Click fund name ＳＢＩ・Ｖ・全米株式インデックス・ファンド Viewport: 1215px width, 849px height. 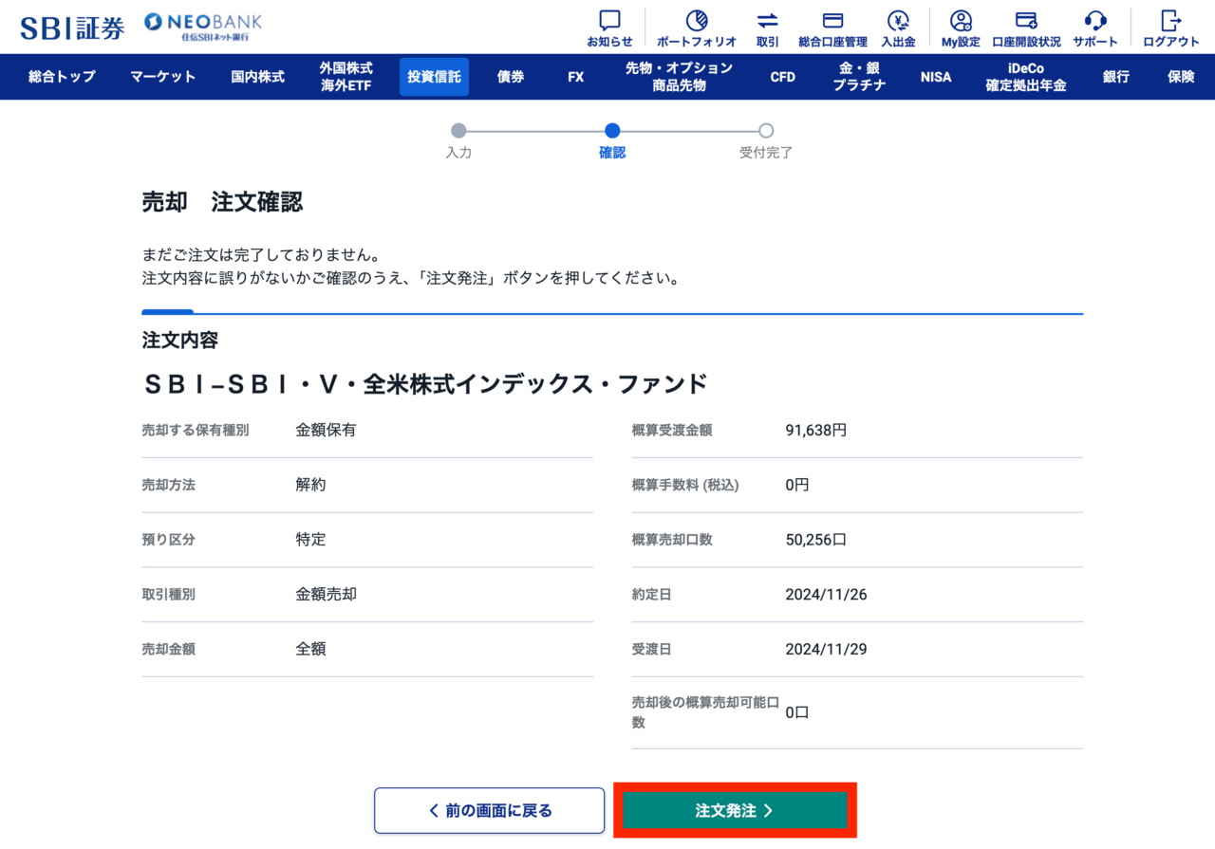pos(425,384)
